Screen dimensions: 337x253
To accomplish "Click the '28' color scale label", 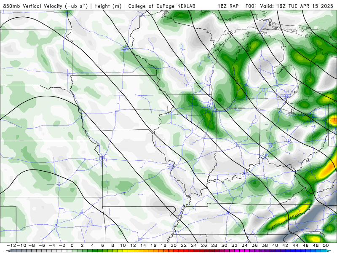I will tap(214, 245).
